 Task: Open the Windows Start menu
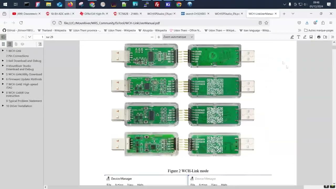pos(5,4)
